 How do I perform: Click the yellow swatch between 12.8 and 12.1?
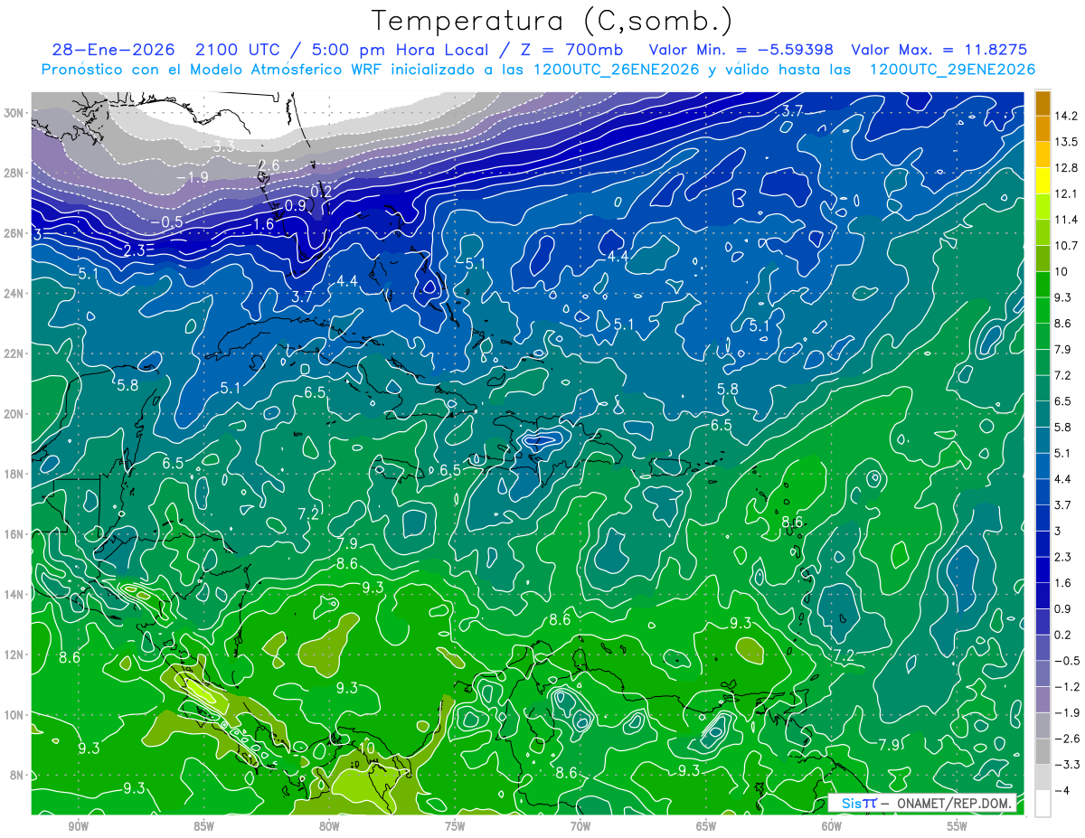tap(1043, 181)
